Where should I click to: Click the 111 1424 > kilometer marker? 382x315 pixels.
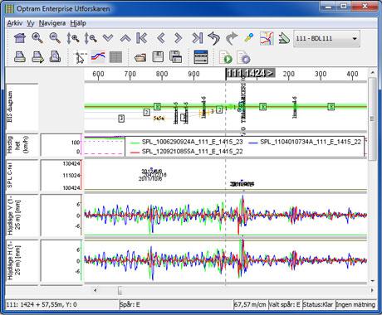coord(250,73)
